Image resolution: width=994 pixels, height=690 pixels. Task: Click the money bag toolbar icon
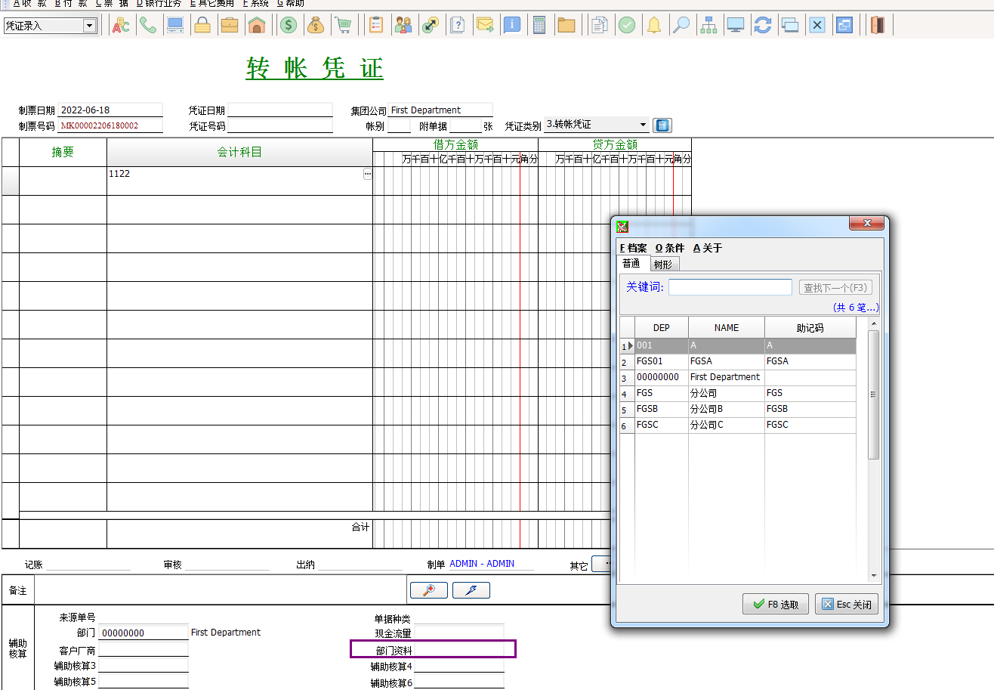[316, 25]
